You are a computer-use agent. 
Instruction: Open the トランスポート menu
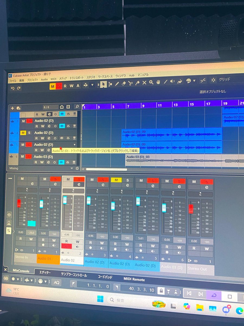coord(77,78)
